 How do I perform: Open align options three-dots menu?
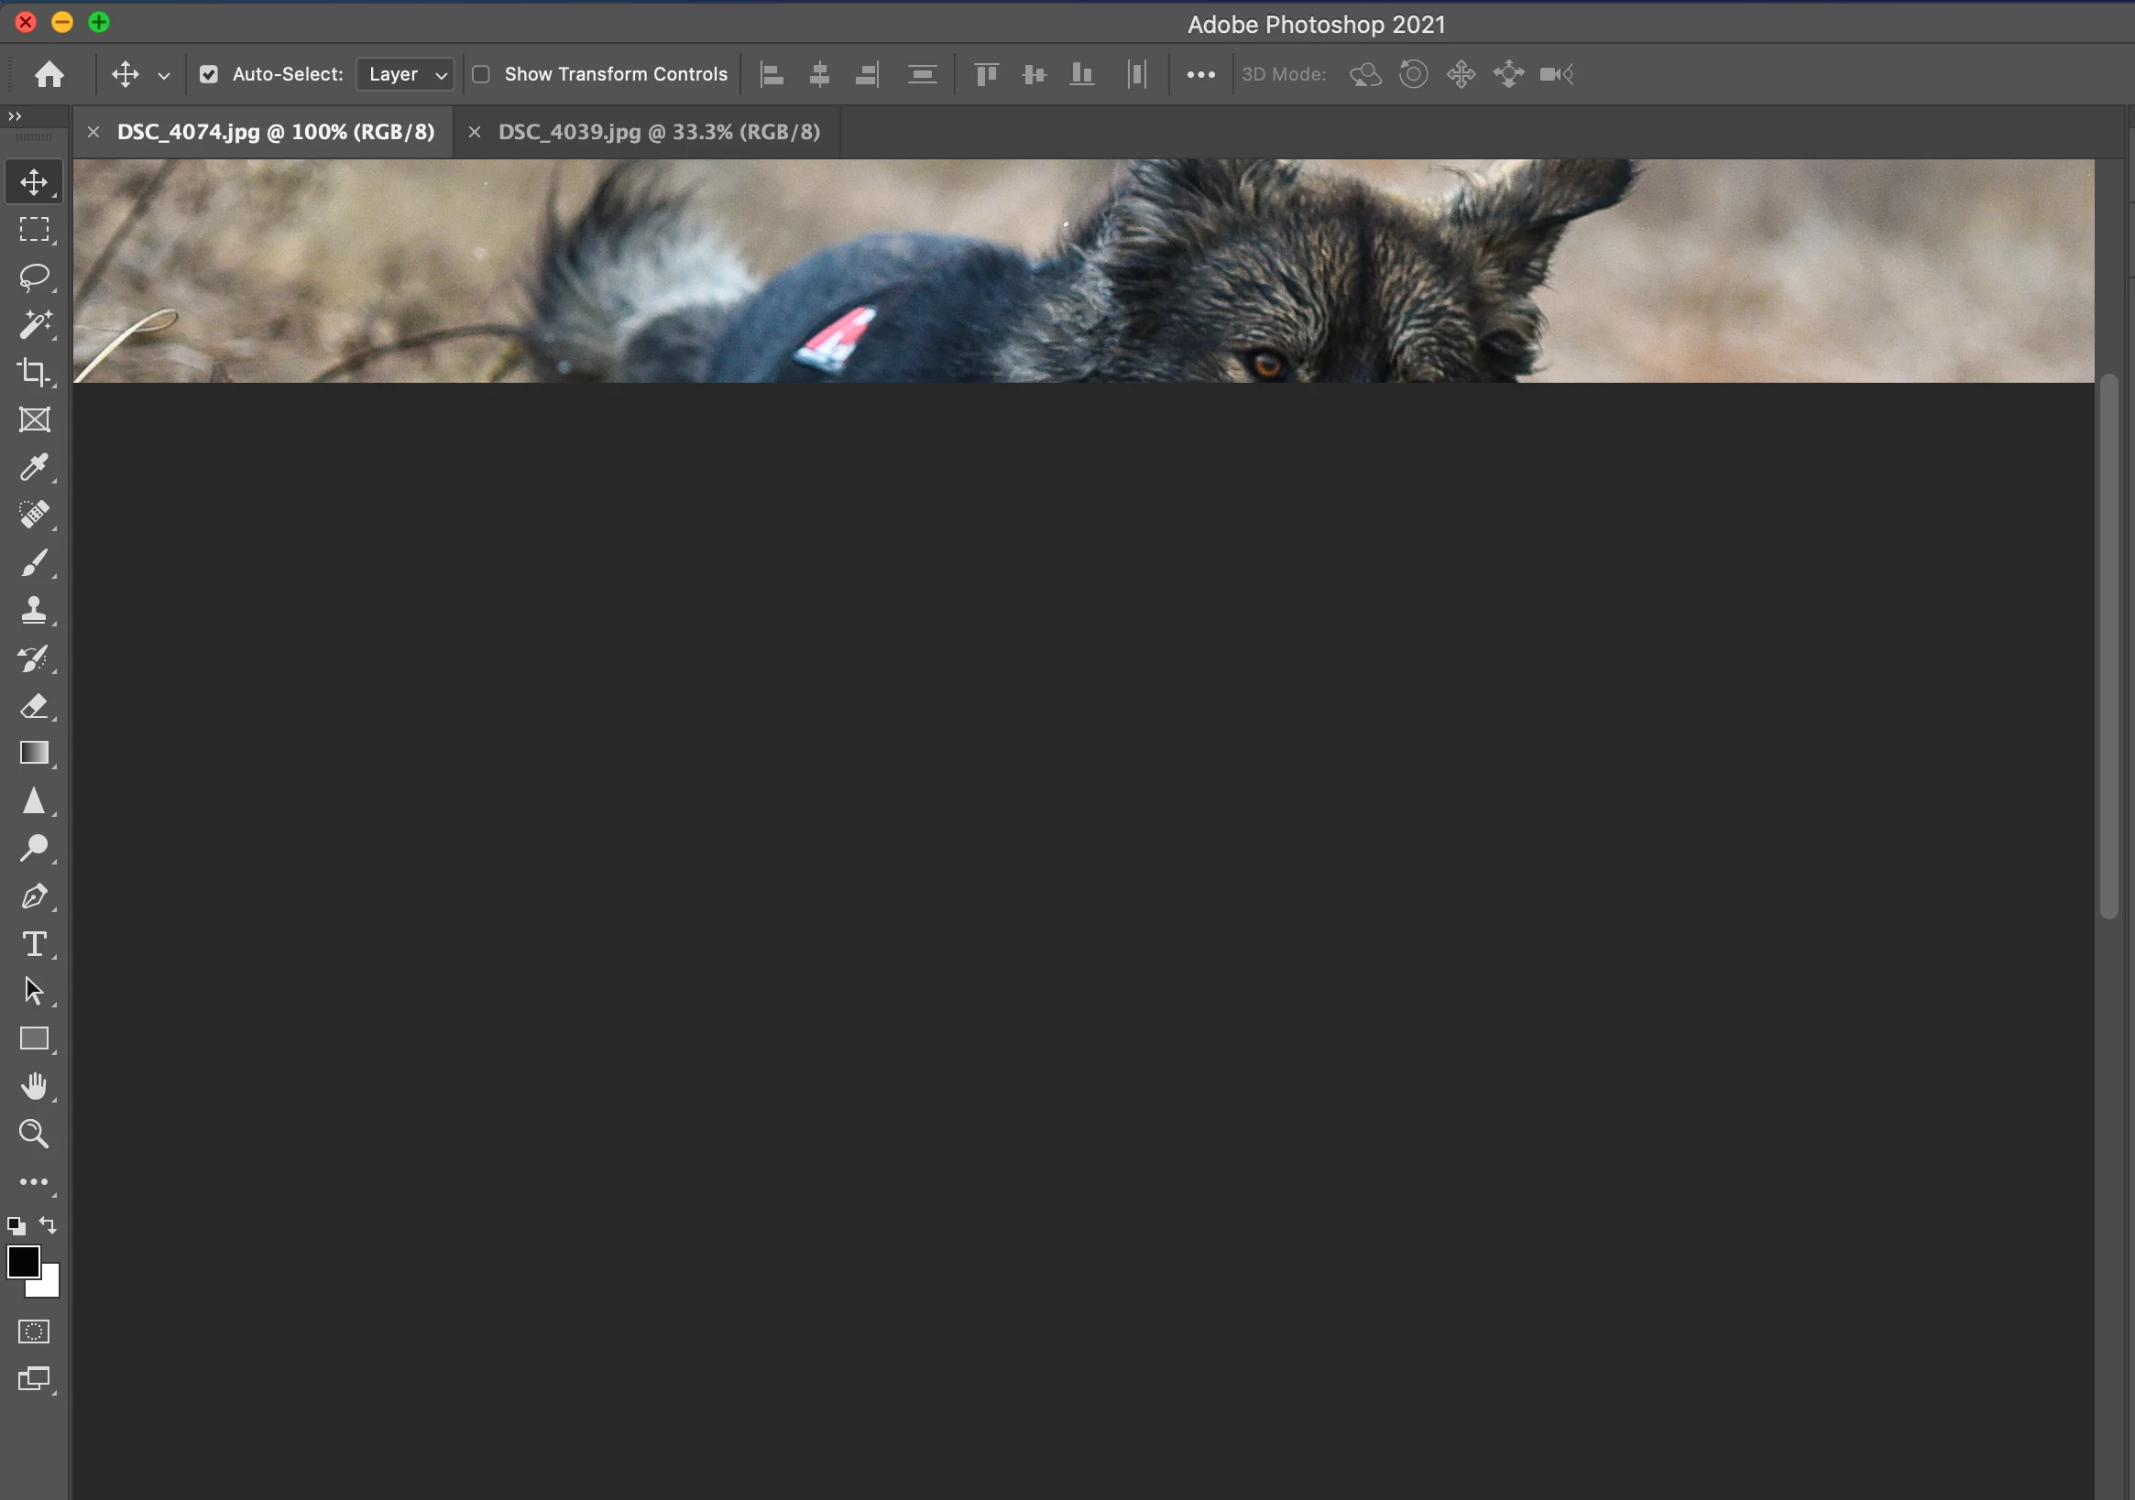pyautogui.click(x=1200, y=74)
